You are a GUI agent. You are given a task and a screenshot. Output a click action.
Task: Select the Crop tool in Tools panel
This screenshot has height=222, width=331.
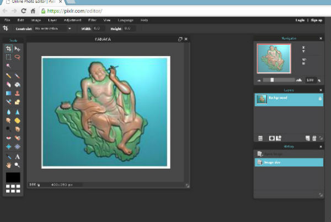[x=8, y=48]
